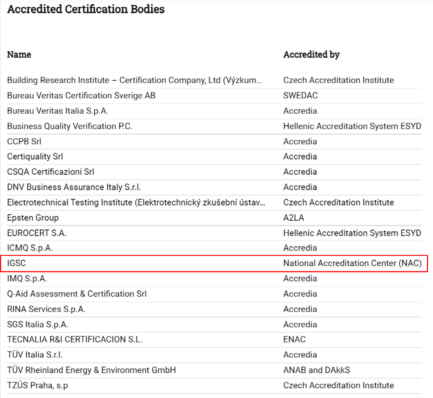Select Business Quality Verification P.C.

coord(70,127)
